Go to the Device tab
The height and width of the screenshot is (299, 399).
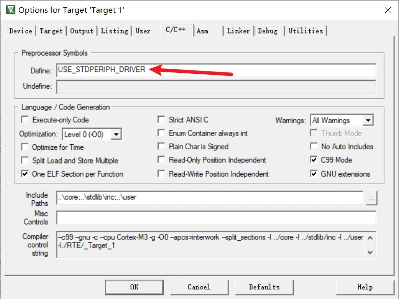click(x=20, y=31)
